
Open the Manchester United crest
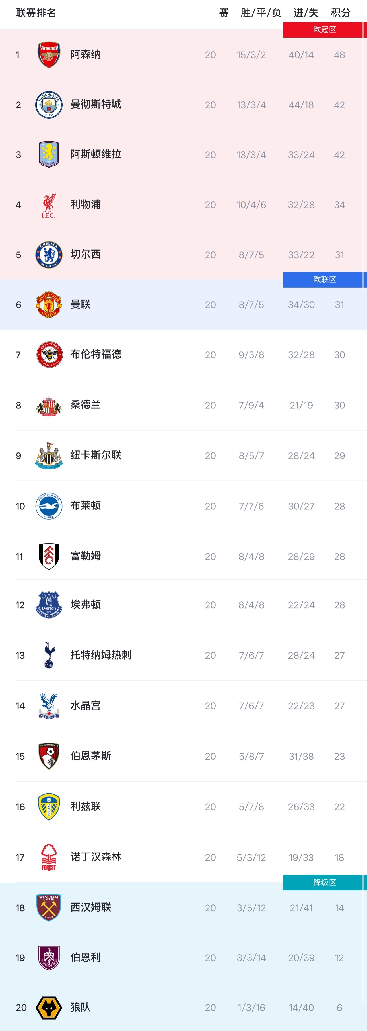[x=49, y=305]
